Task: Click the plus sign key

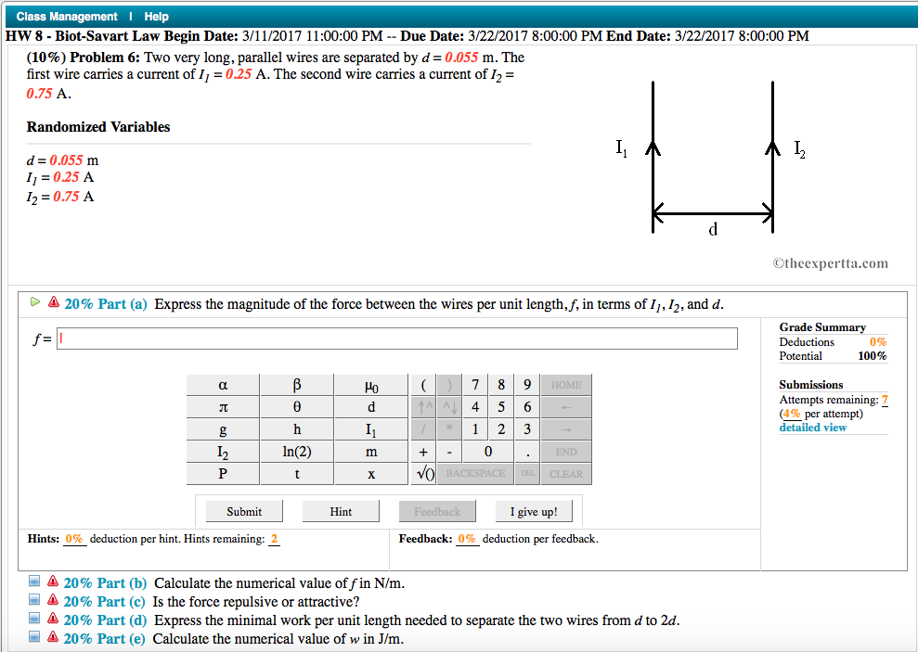Action: [x=423, y=452]
